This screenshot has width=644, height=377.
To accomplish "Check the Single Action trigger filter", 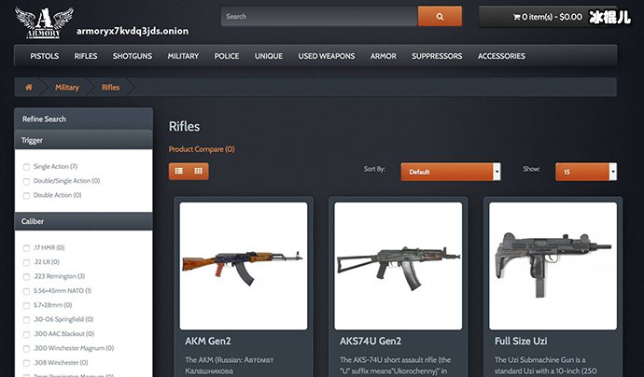I will [x=27, y=166].
